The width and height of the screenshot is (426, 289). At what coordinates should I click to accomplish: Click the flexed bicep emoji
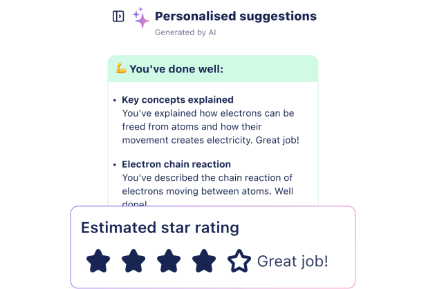[121, 68]
